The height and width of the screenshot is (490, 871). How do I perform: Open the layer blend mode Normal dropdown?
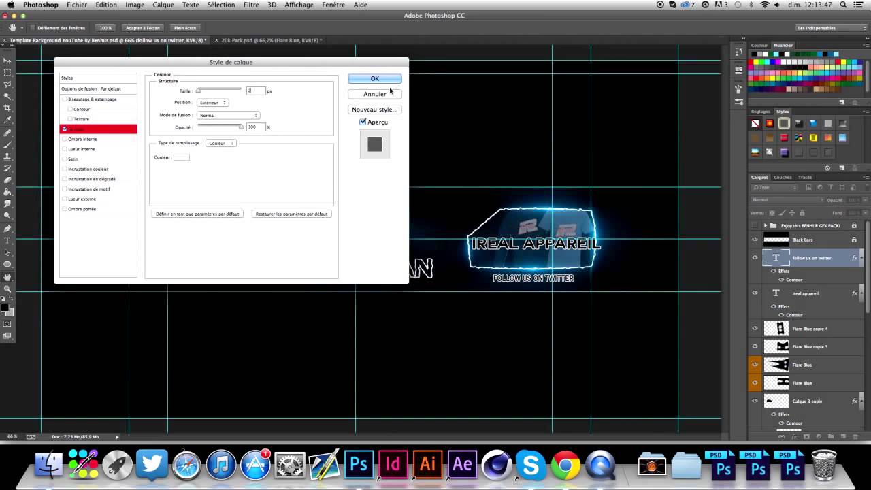pos(787,200)
